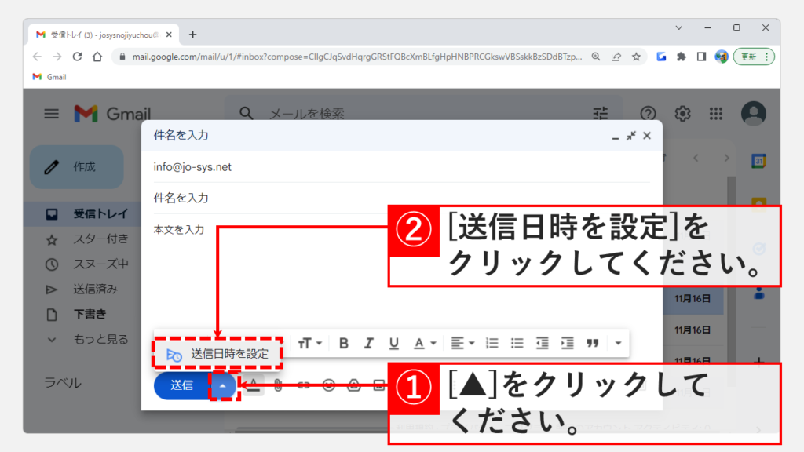
Task: Click the Gmail logo
Action: [x=112, y=114]
